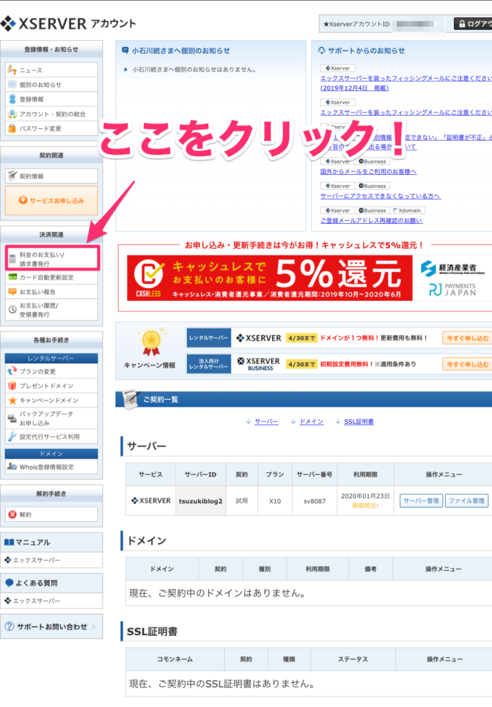Screen dimensions: 492x707
Task: Click the 小石川統さまへ個別のお知らせ header icon
Action: coord(126,50)
